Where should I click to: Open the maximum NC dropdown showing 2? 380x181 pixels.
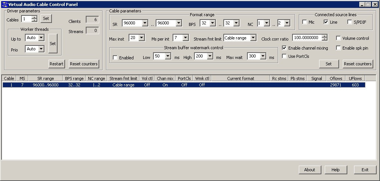[287, 23]
